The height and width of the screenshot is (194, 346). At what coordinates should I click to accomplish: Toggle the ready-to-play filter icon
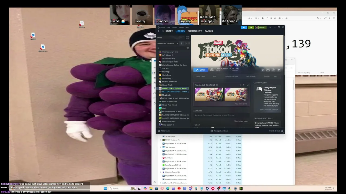tap(189, 43)
